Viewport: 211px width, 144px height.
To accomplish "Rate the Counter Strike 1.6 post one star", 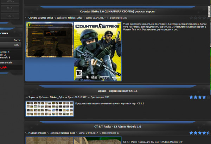I will (x=191, y=18).
